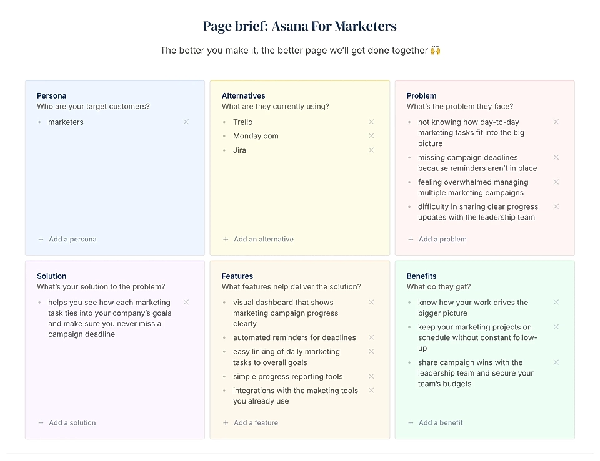Delete the "automated reminders for deadlines" feature
Viewport: 600px width, 461px height.
pos(371,337)
